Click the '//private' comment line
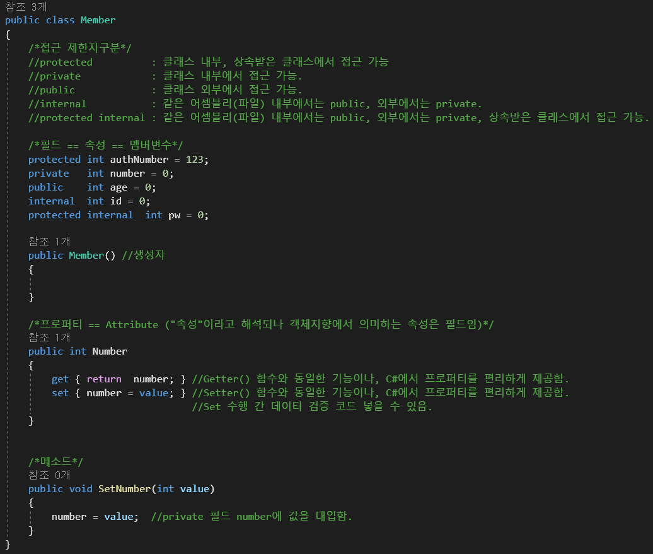 (x=165, y=76)
